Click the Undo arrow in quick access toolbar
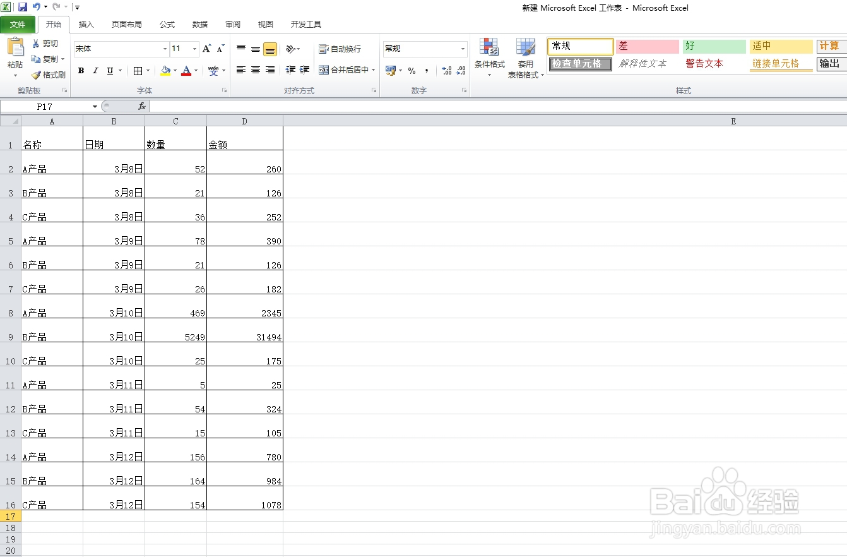 [x=36, y=7]
